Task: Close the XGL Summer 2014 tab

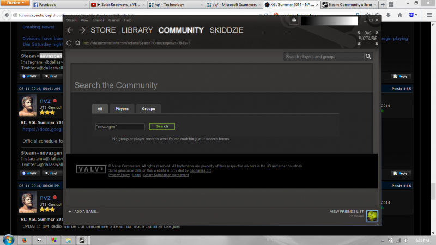Action: [x=317, y=5]
